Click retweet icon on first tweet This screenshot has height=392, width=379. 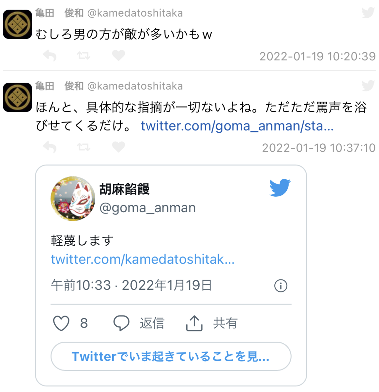pyautogui.click(x=84, y=56)
